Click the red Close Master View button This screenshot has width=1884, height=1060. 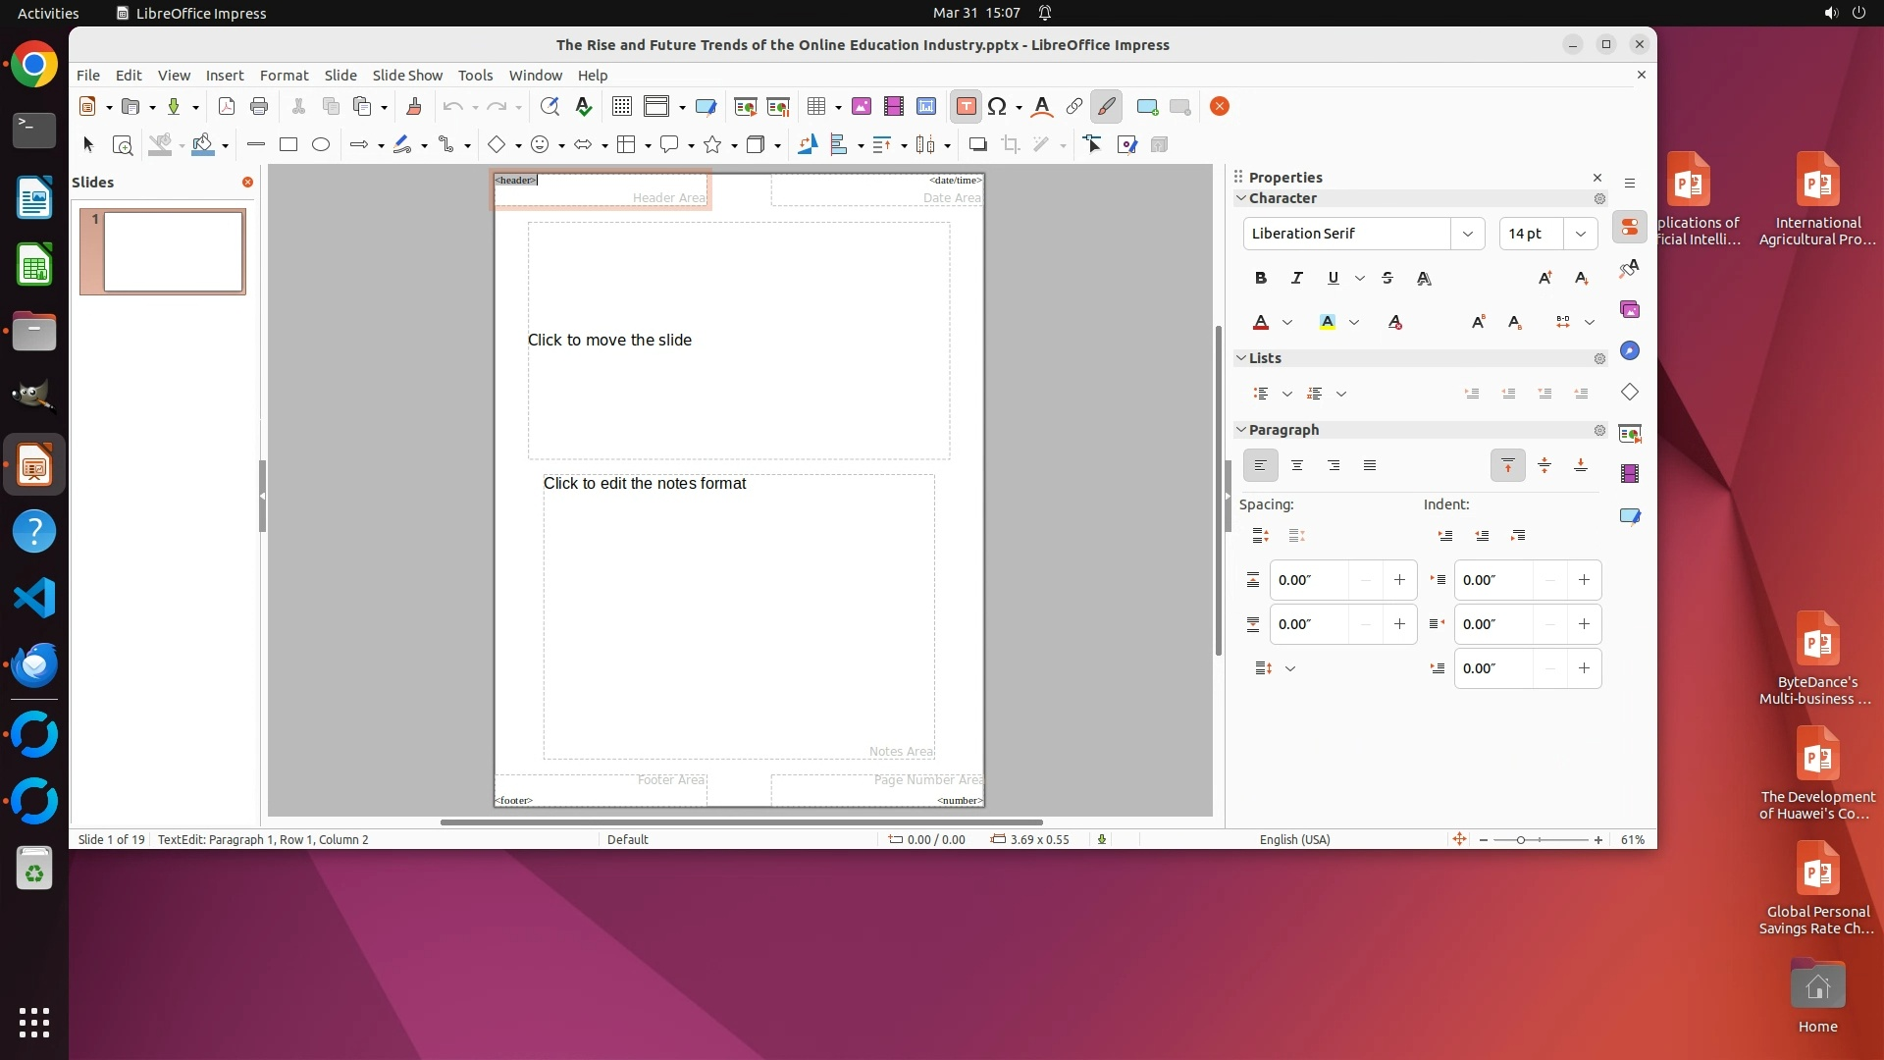click(x=1220, y=107)
